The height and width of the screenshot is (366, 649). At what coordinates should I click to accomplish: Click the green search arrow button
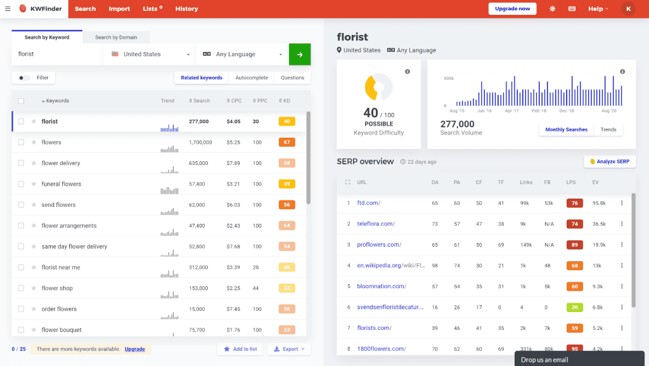pyautogui.click(x=300, y=55)
